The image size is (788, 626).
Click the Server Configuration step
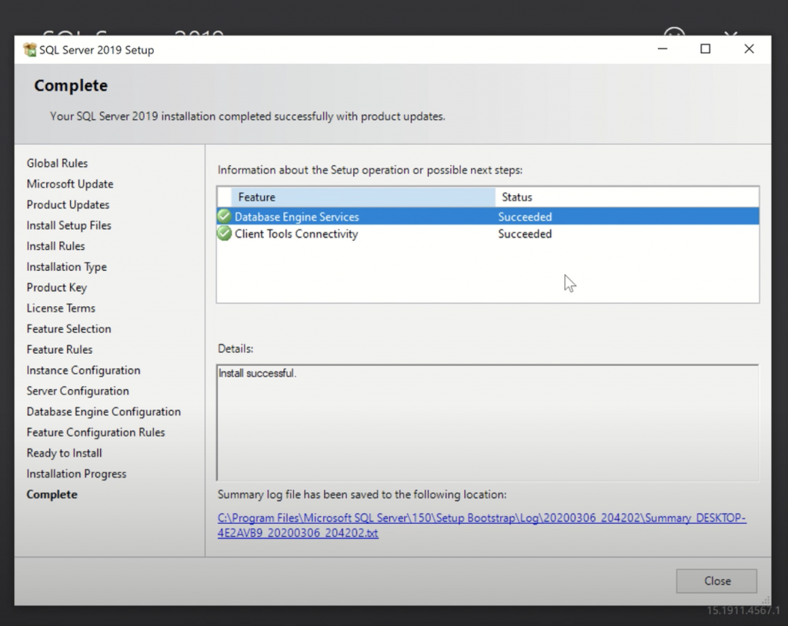[x=78, y=391]
